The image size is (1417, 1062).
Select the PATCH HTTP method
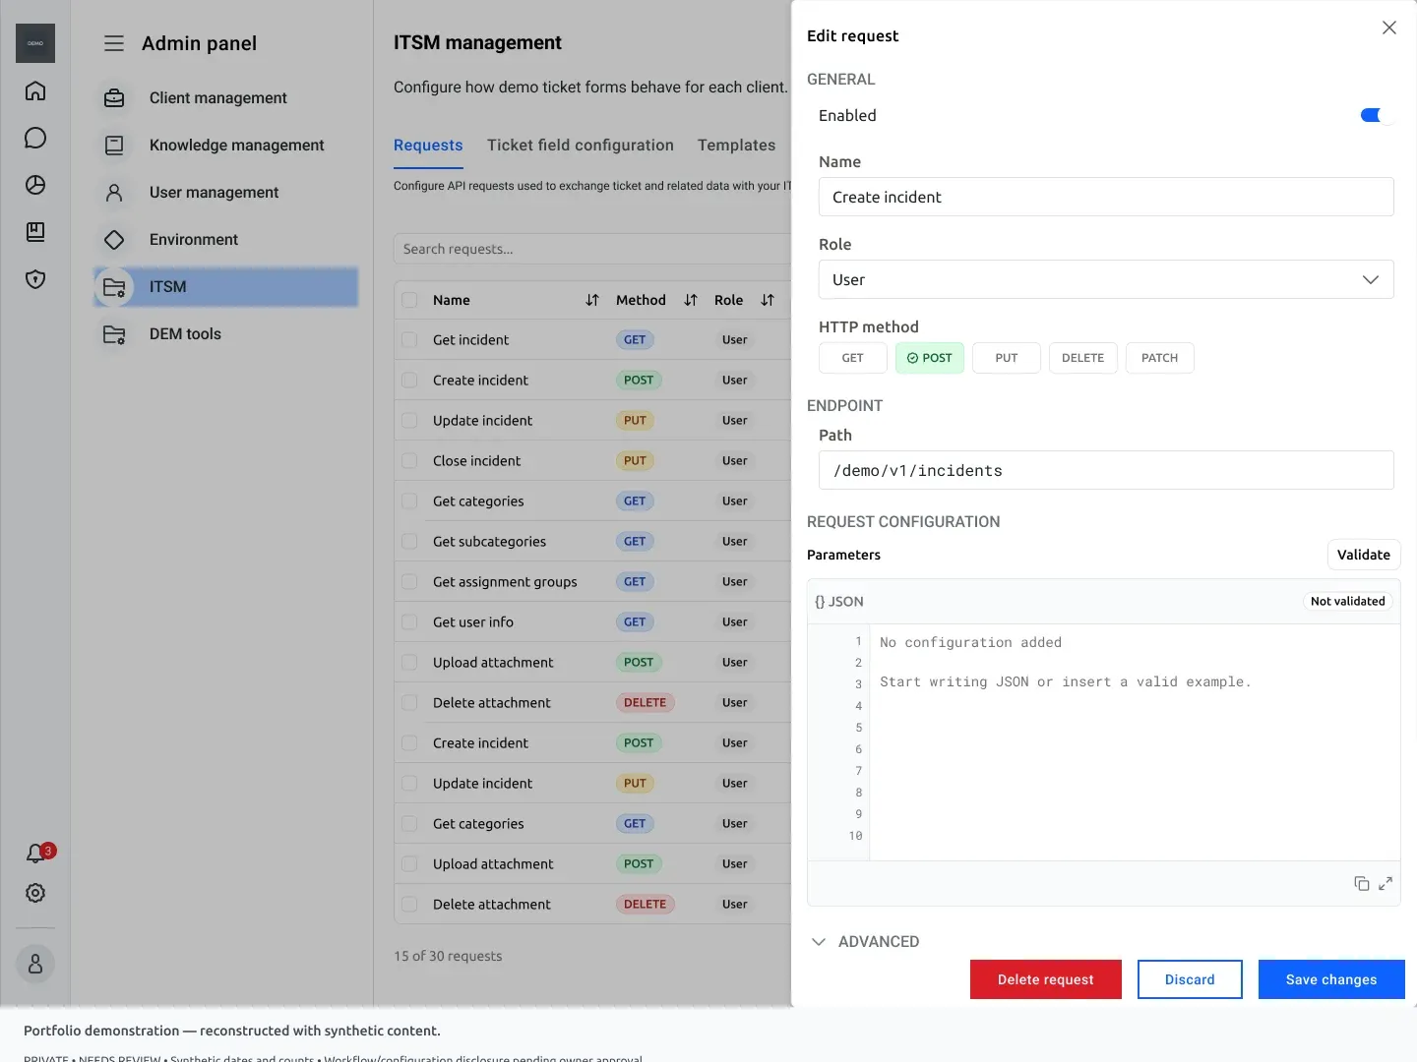[1159, 358]
